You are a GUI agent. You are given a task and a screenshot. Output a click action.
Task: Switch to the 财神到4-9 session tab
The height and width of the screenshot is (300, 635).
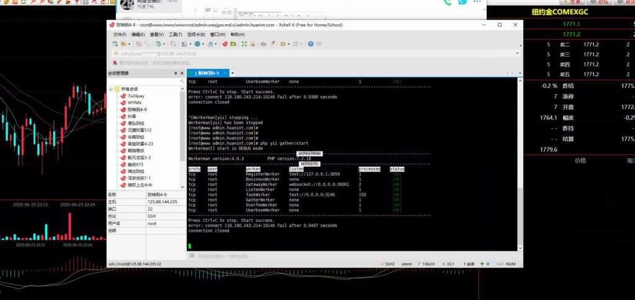pos(210,73)
